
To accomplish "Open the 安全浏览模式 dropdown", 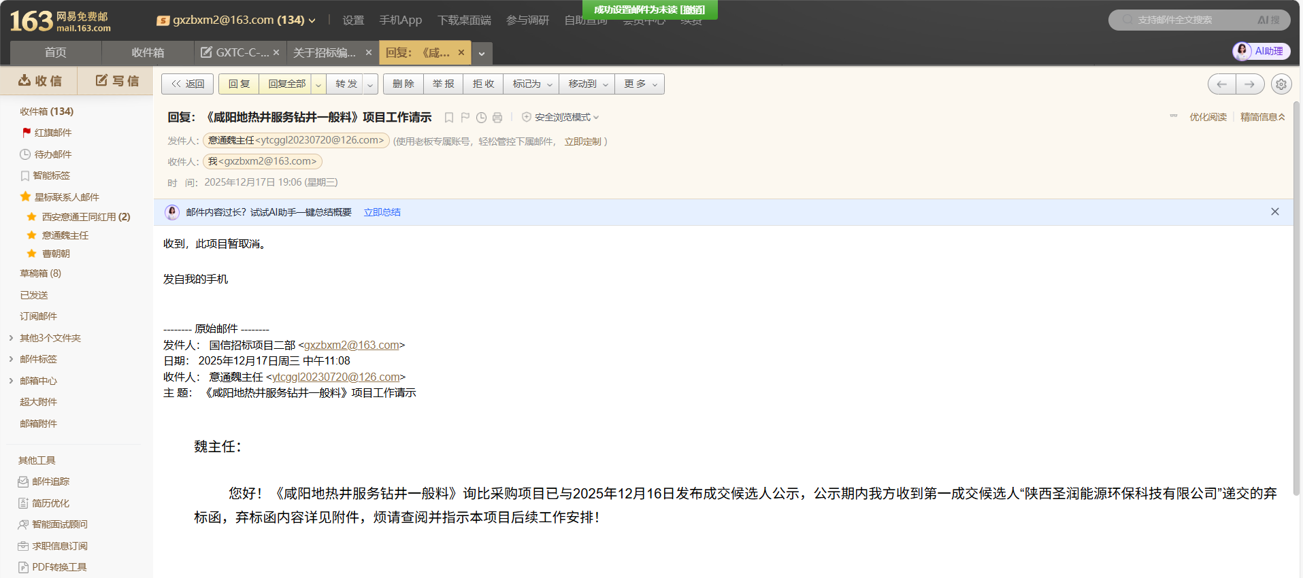I will (x=561, y=118).
